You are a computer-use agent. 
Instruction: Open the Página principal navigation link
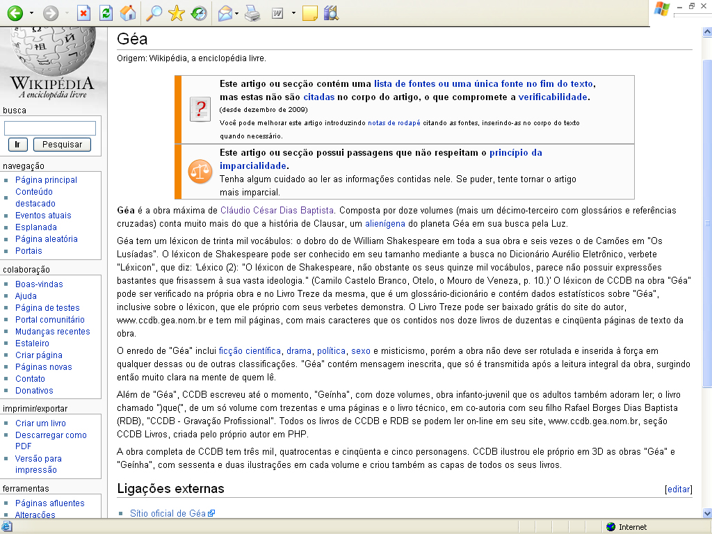click(x=46, y=179)
